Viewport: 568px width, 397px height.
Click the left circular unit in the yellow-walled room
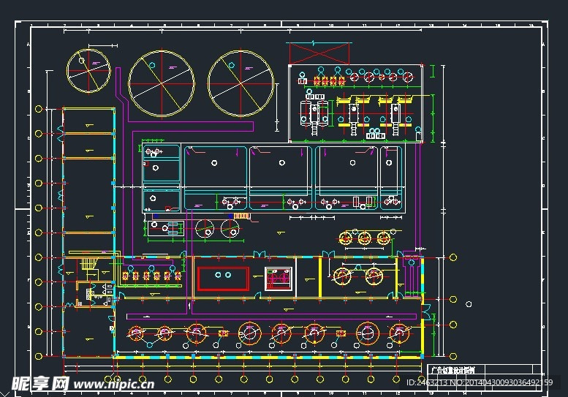(341, 275)
